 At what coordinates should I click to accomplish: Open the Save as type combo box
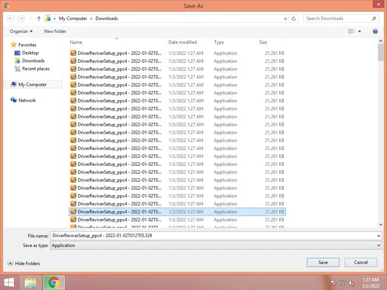216,245
